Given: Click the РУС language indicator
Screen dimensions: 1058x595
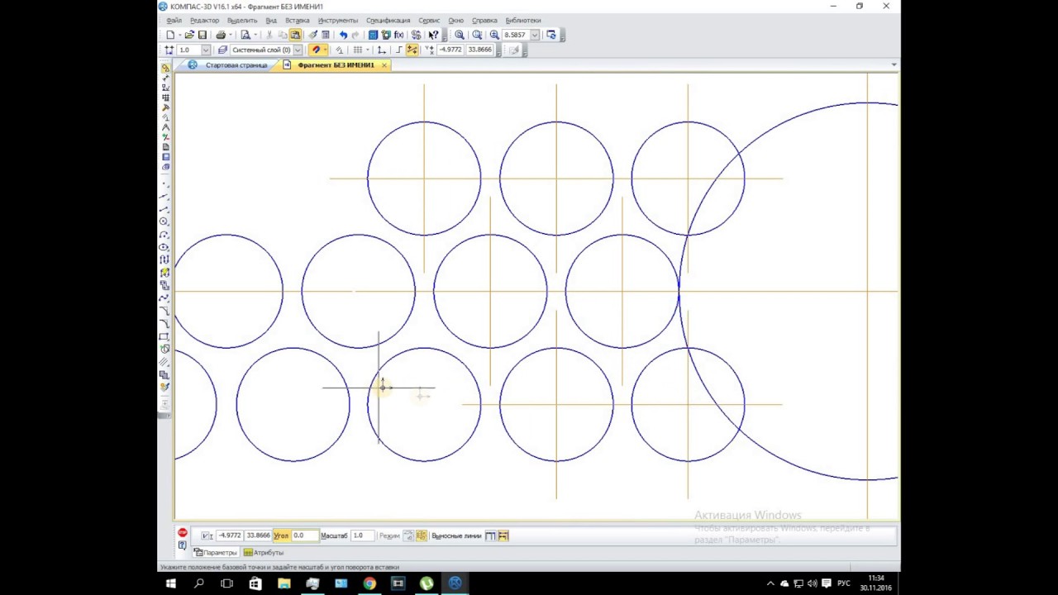Looking at the screenshot, I should tap(843, 583).
